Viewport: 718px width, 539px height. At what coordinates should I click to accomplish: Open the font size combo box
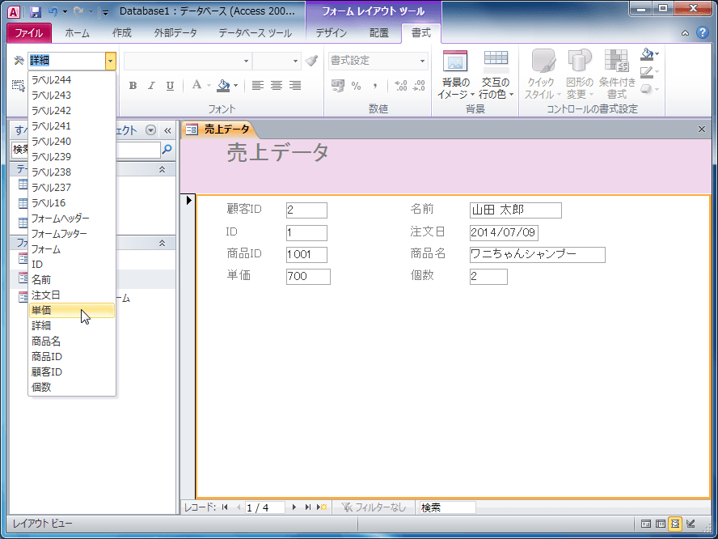pyautogui.click(x=277, y=61)
